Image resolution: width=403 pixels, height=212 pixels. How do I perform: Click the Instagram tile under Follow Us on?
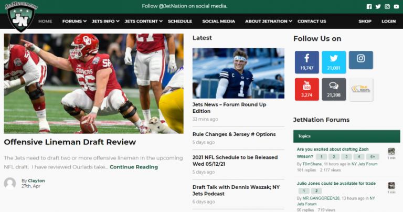[360, 60]
